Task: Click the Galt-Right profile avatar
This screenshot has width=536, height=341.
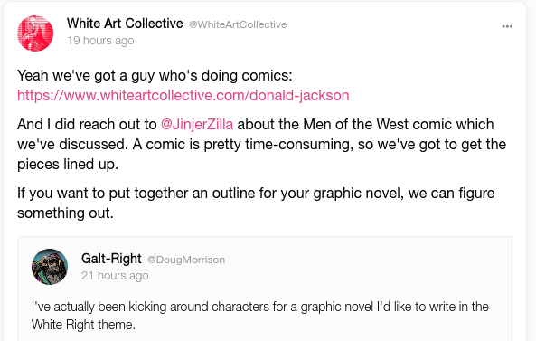Action: tap(50, 267)
